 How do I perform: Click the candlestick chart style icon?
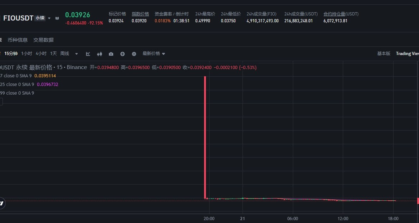100,54
